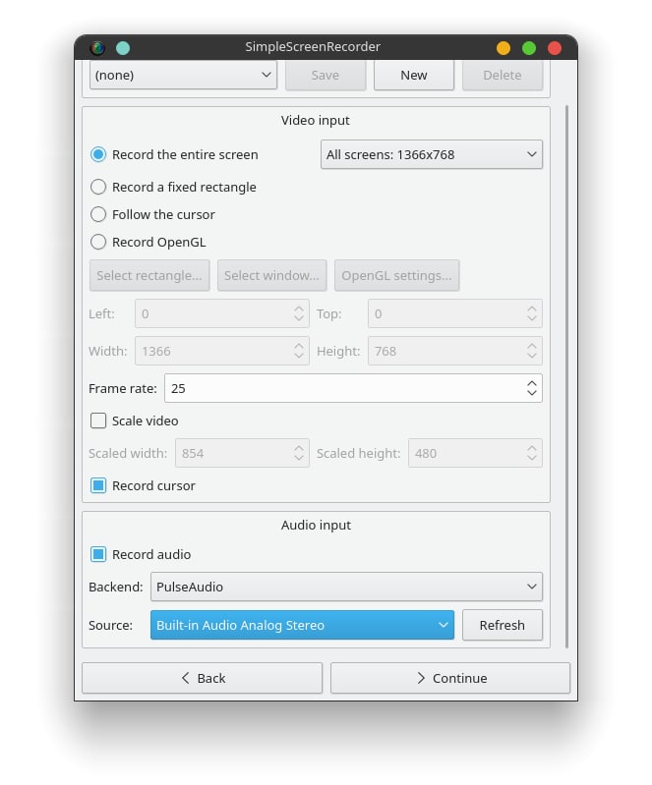
Task: Open the Built-in Audio Analog Stereo source dropdown
Action: tap(302, 625)
